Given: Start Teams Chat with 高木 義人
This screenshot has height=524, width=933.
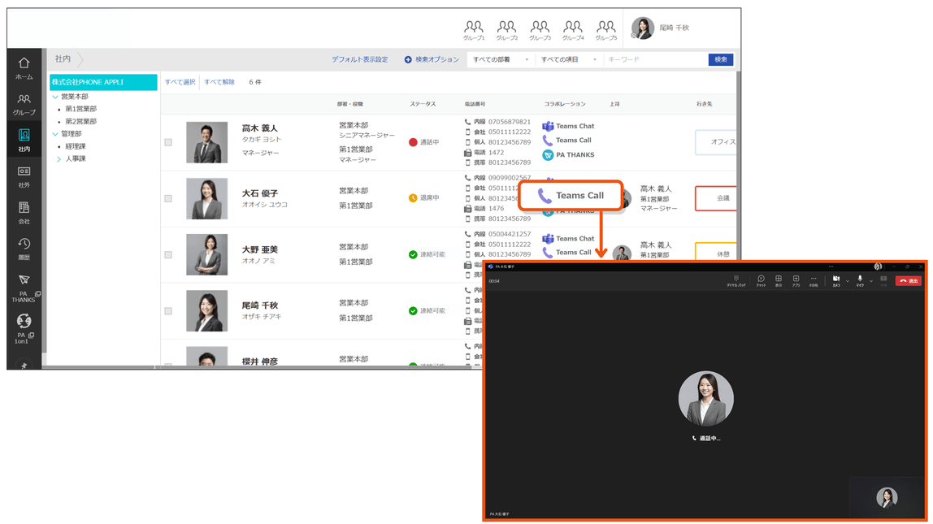Looking at the screenshot, I should coord(568,126).
